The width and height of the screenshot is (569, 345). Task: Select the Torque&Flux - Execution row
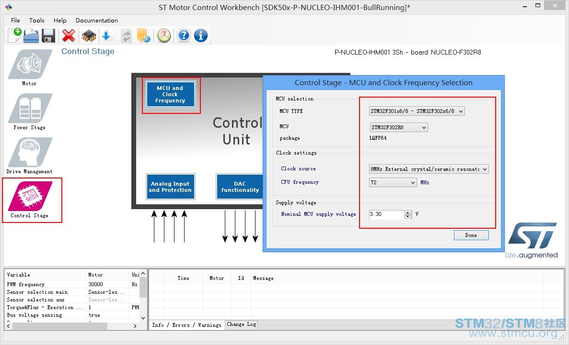72,307
